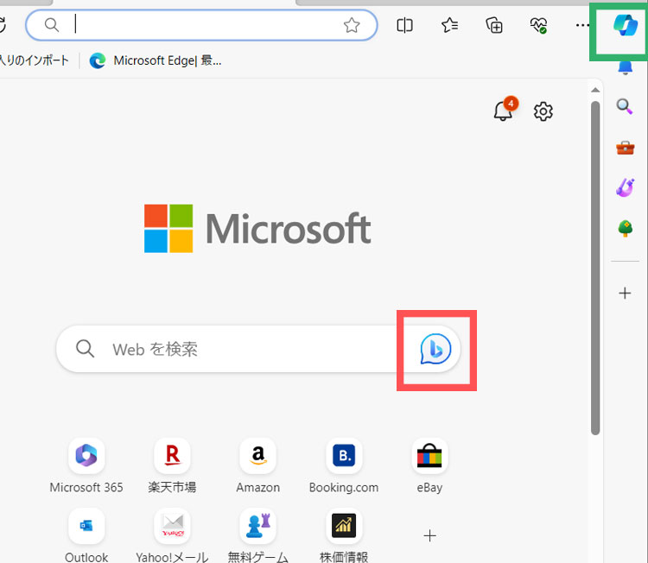
Task: Open the 楽天市場 quick link
Action: pos(172,465)
